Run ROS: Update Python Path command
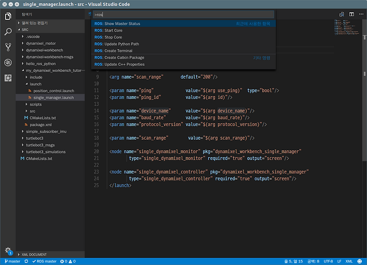The height and width of the screenshot is (265, 367). click(183, 44)
